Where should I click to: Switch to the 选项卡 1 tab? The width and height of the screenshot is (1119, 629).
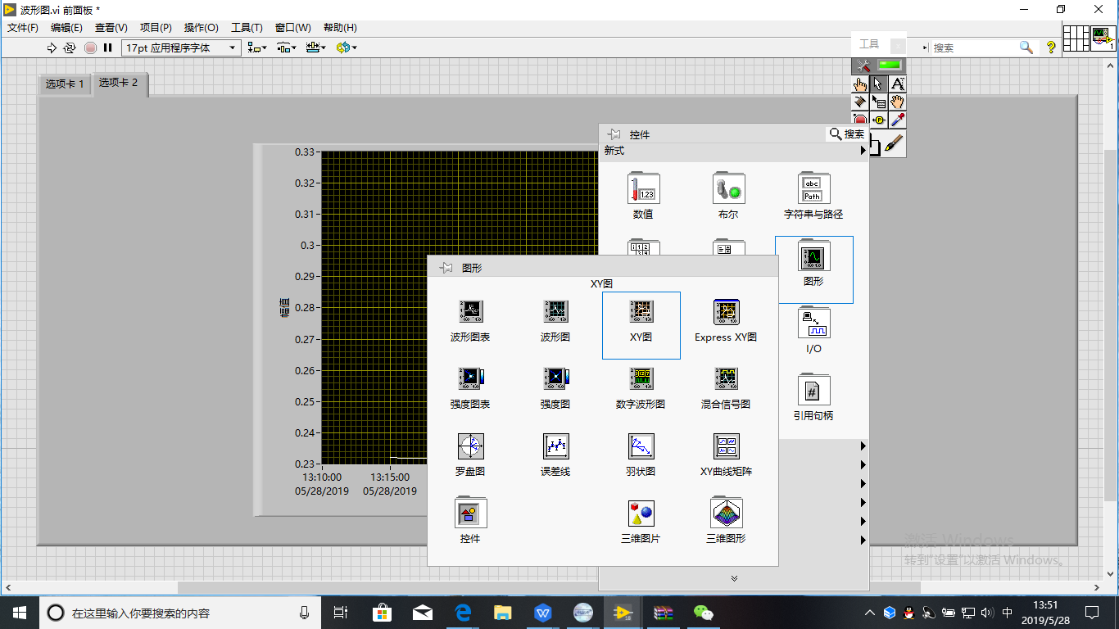click(x=65, y=84)
